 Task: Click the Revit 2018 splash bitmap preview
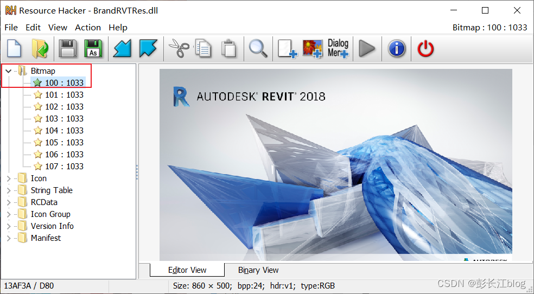[336, 165]
